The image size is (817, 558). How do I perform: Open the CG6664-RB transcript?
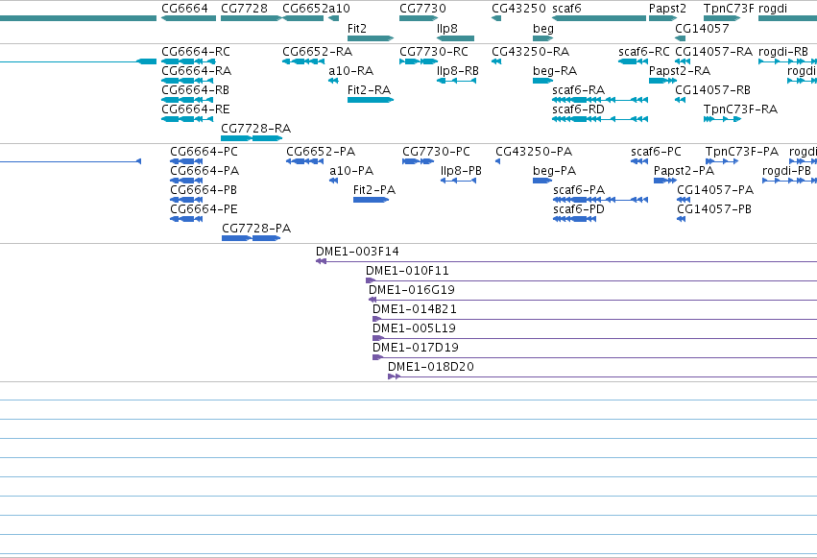click(196, 89)
